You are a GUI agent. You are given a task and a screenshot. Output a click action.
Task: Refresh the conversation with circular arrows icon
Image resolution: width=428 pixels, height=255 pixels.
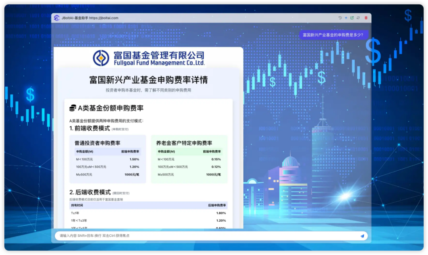358,18
